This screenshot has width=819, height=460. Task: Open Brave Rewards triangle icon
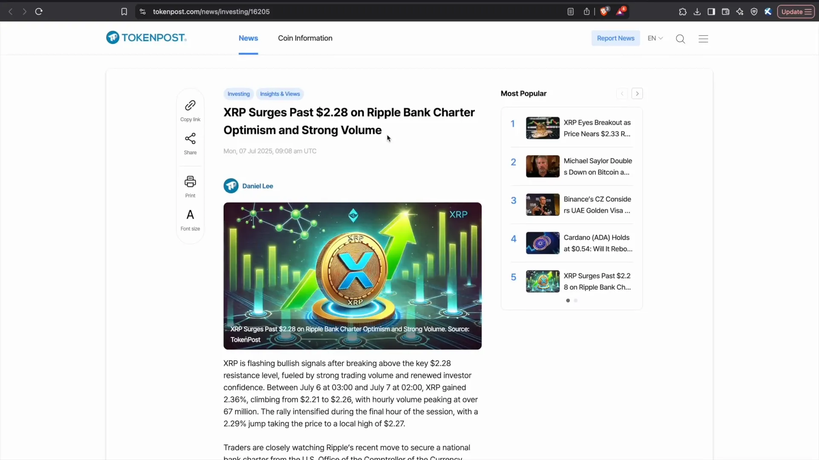[620, 11]
